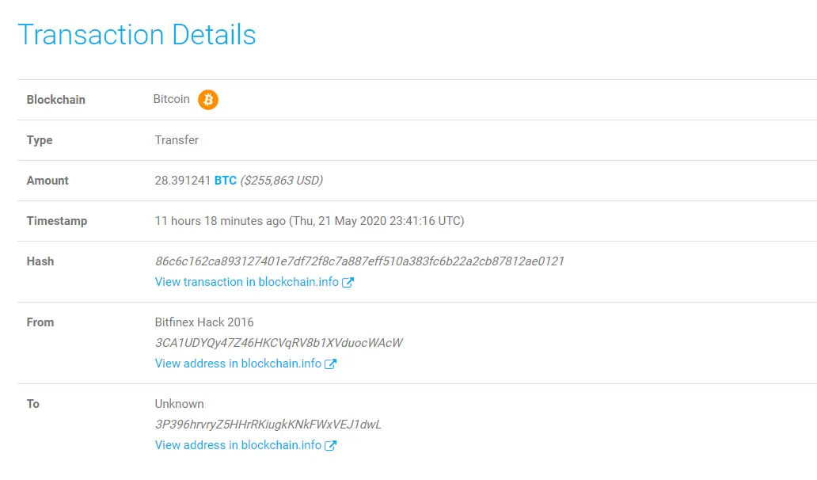The height and width of the screenshot is (480, 817).
Task: Click the external-link icon next to To address link
Action: 329,444
